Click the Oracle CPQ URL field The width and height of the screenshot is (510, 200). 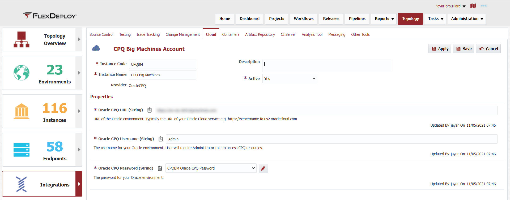(326, 110)
